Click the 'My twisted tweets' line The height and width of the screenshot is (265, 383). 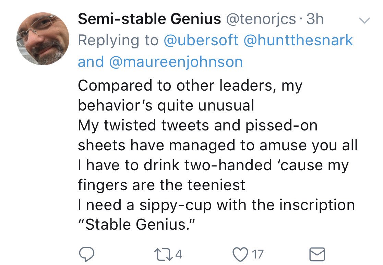[198, 126]
